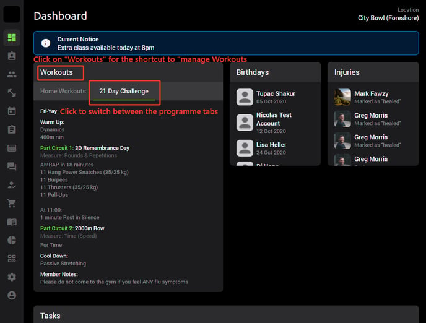Image resolution: width=426 pixels, height=323 pixels.
Task: Click Tupac Shakur's avatar in Birthdays
Action: click(x=245, y=97)
